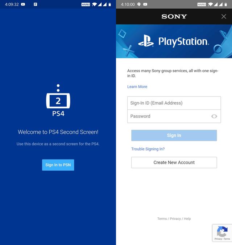
Task: Tap the Sign In to PSN button
Action: (58, 165)
